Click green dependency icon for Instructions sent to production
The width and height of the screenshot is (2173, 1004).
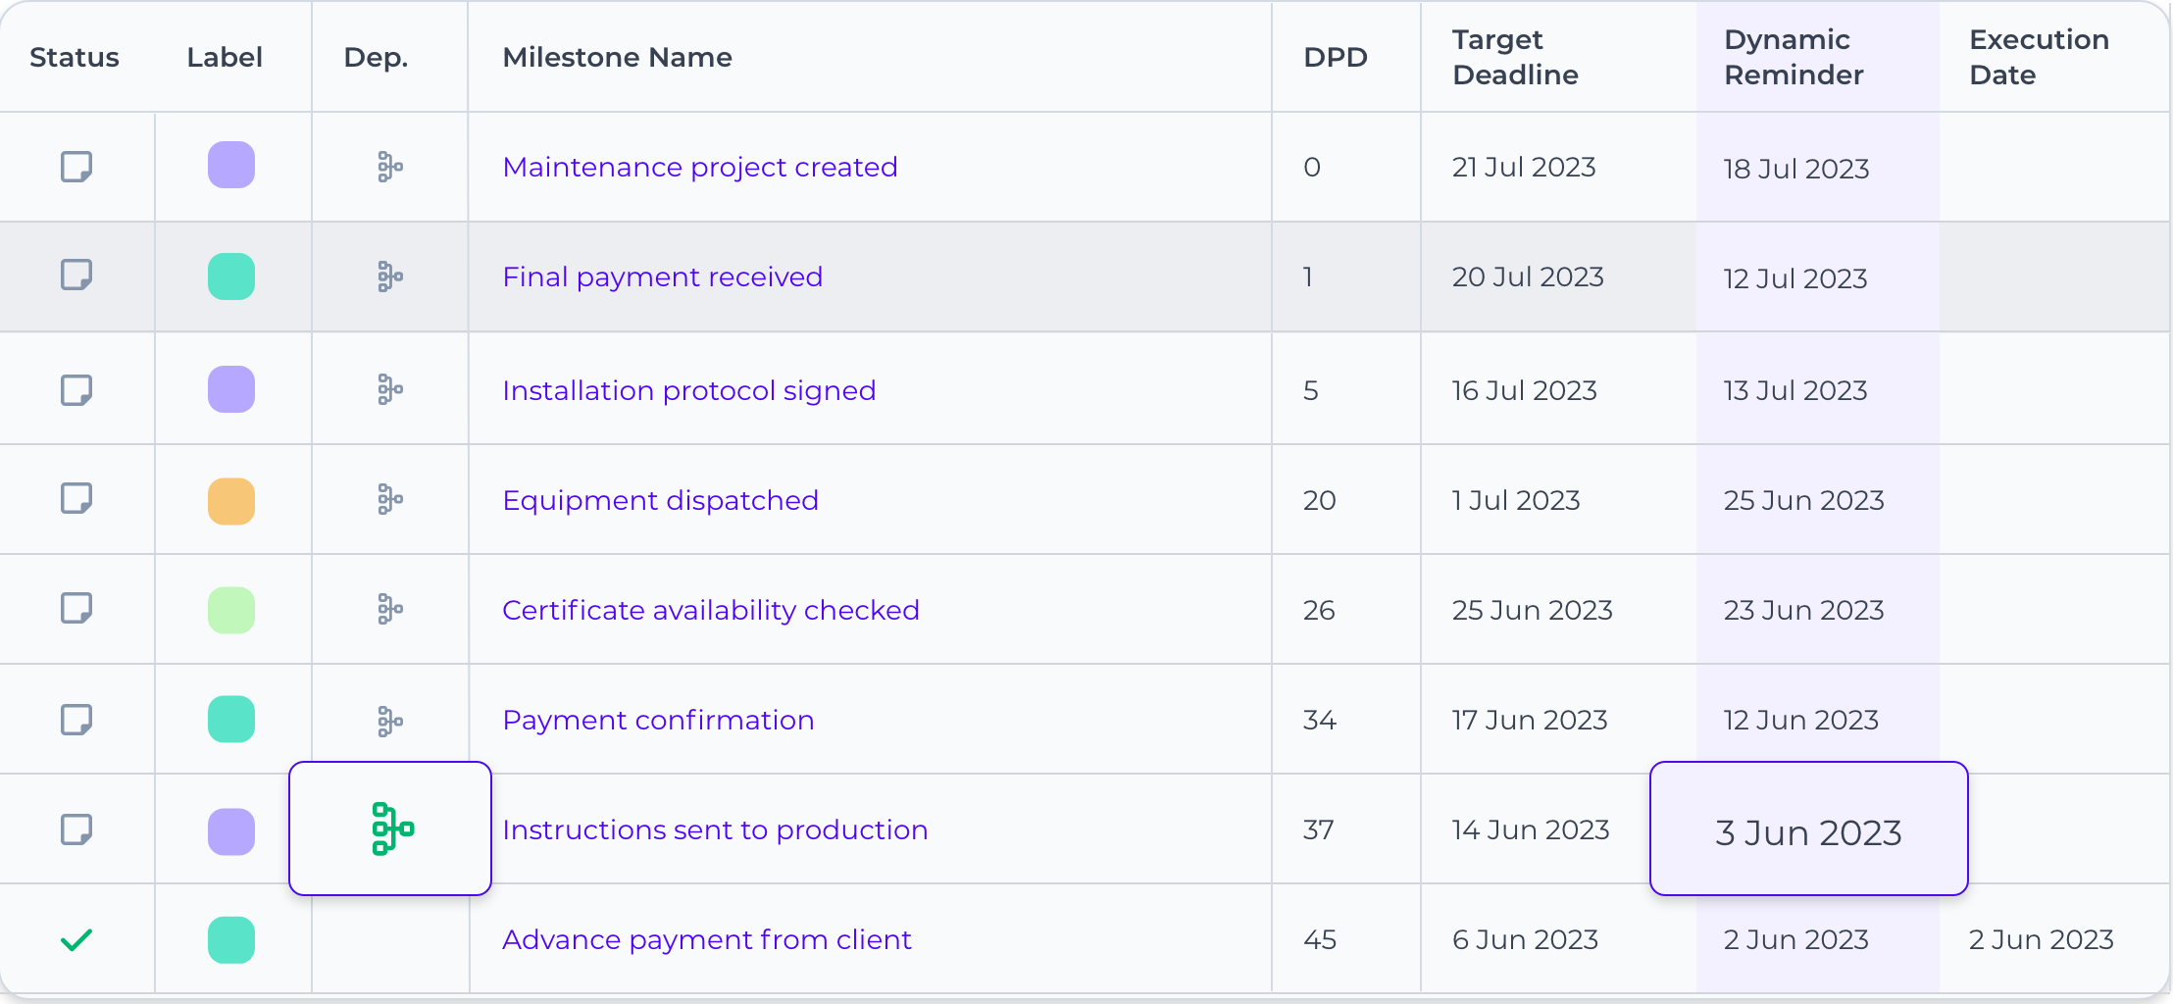(x=392, y=829)
